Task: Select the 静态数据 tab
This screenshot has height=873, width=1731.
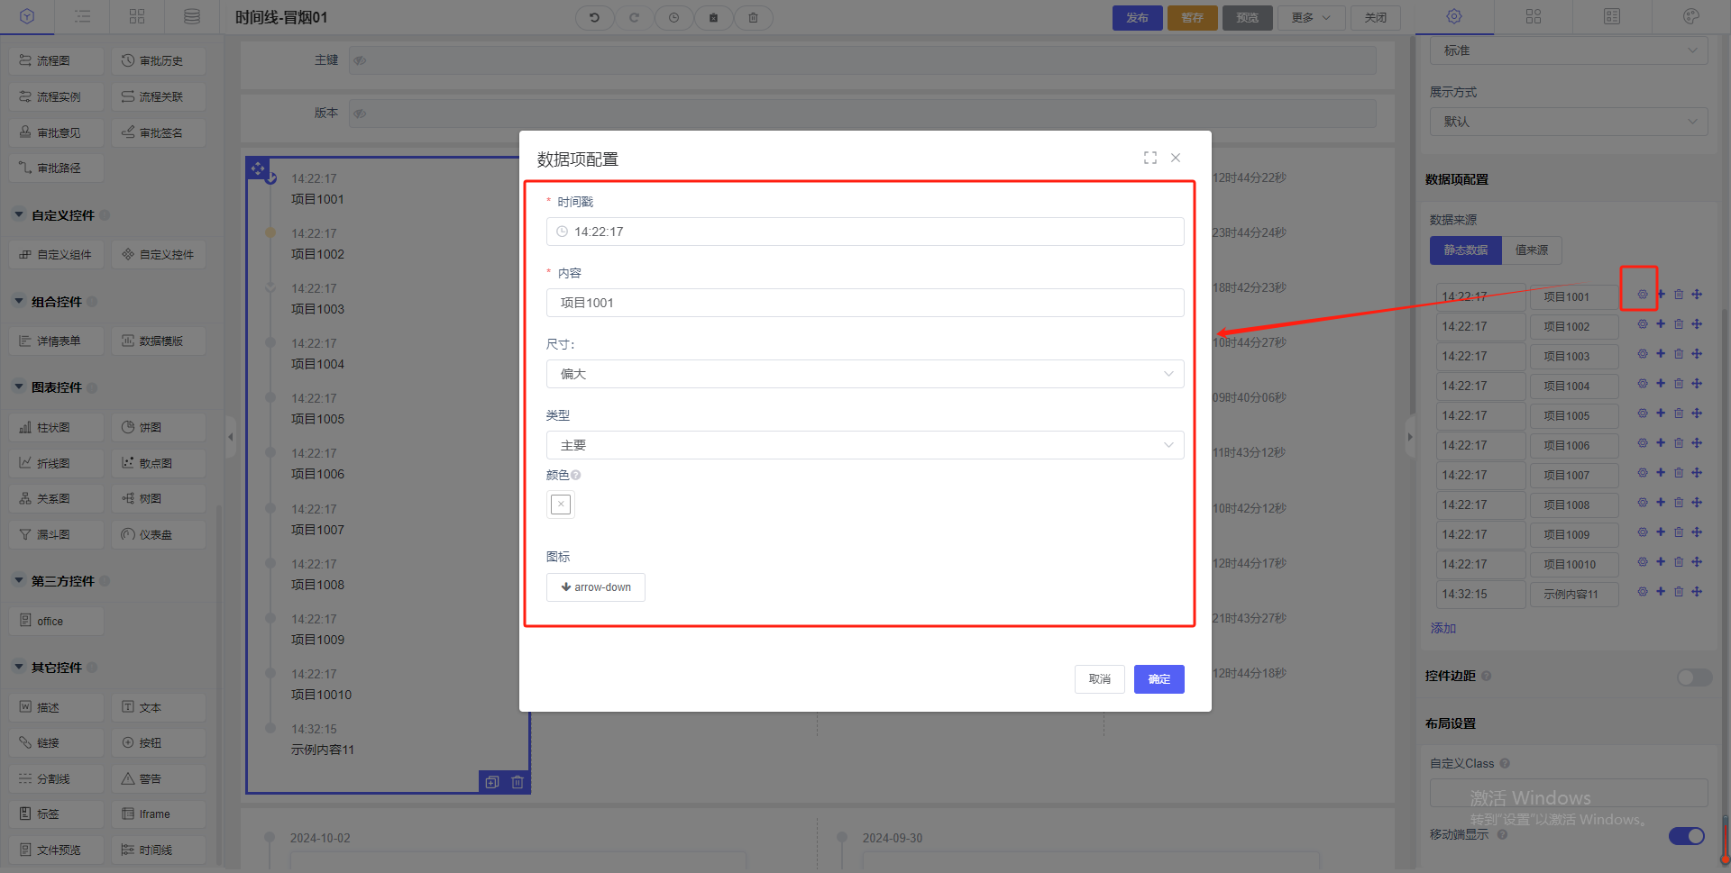Action: [x=1465, y=250]
